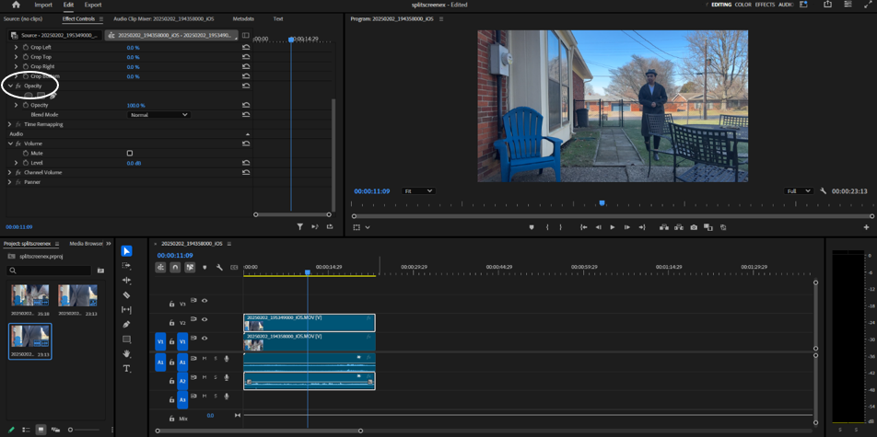Click the Export Frame camera icon
Image resolution: width=877 pixels, height=437 pixels.
(x=694, y=227)
